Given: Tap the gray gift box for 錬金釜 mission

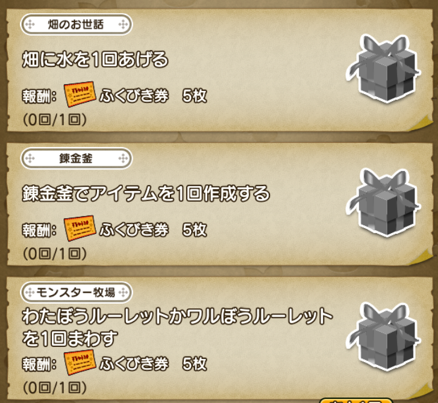Looking at the screenshot, I should tap(383, 203).
